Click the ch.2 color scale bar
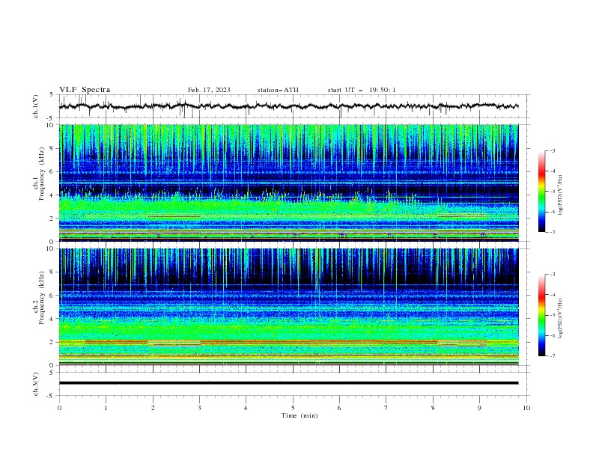Screen dimensions: 593x458 pos(541,315)
